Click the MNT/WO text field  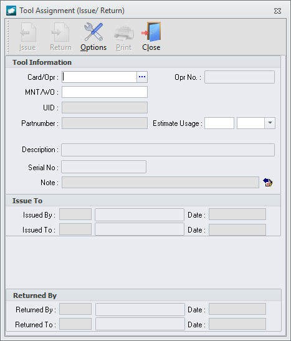click(105, 92)
